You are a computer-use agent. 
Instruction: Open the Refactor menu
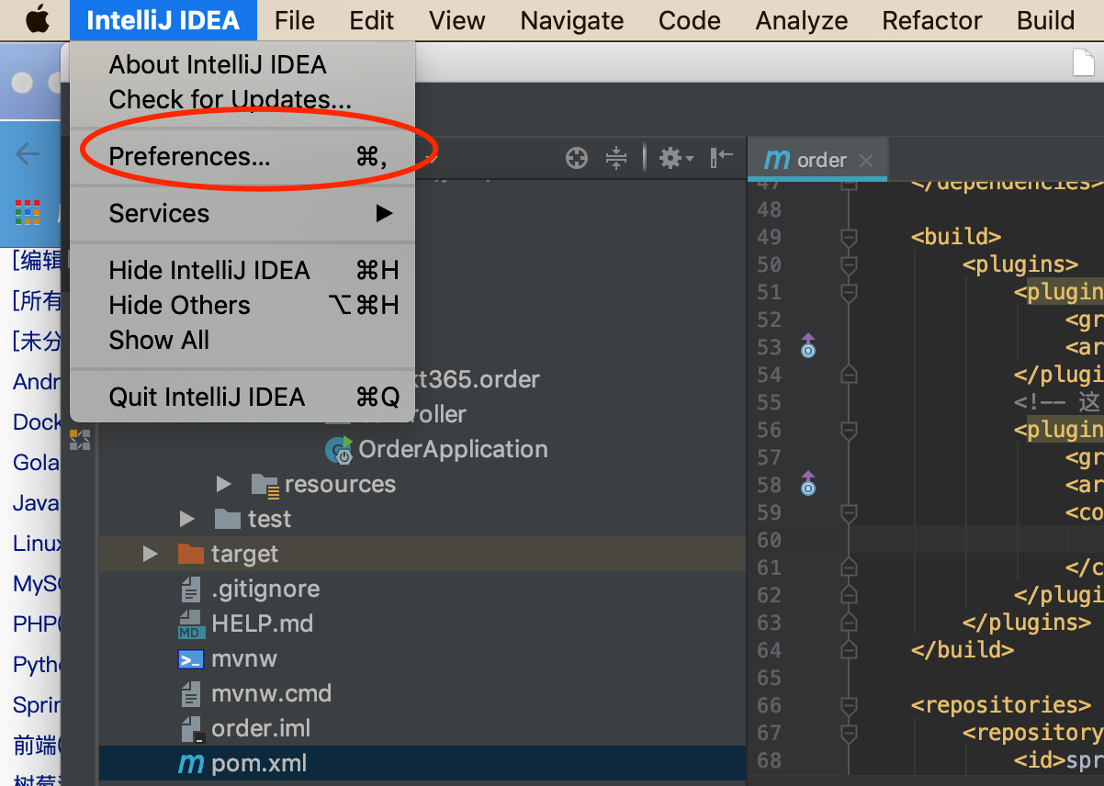932,20
